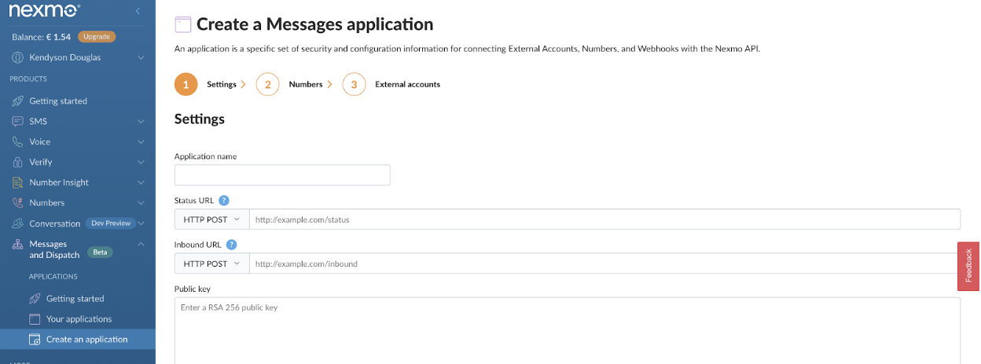Open the Voice menu item
981x364 pixels.
point(39,142)
